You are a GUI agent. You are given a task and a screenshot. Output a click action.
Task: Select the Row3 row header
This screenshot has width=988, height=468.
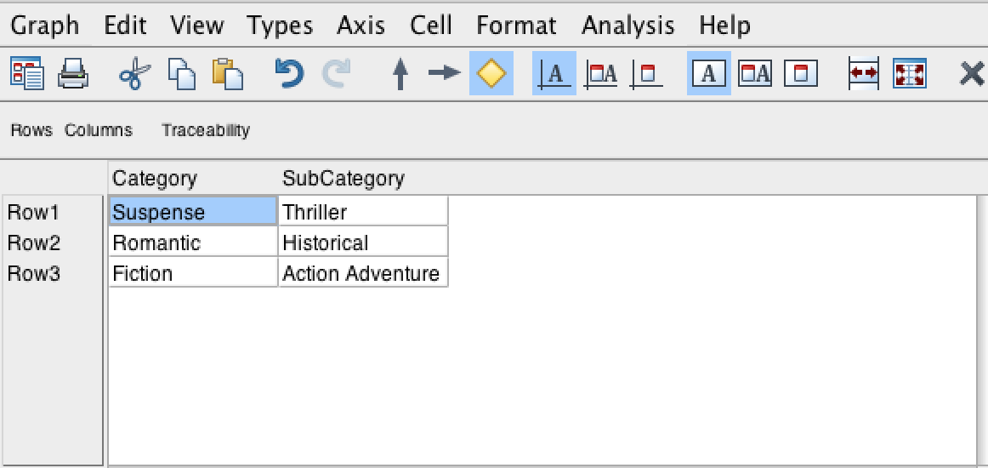coord(34,273)
